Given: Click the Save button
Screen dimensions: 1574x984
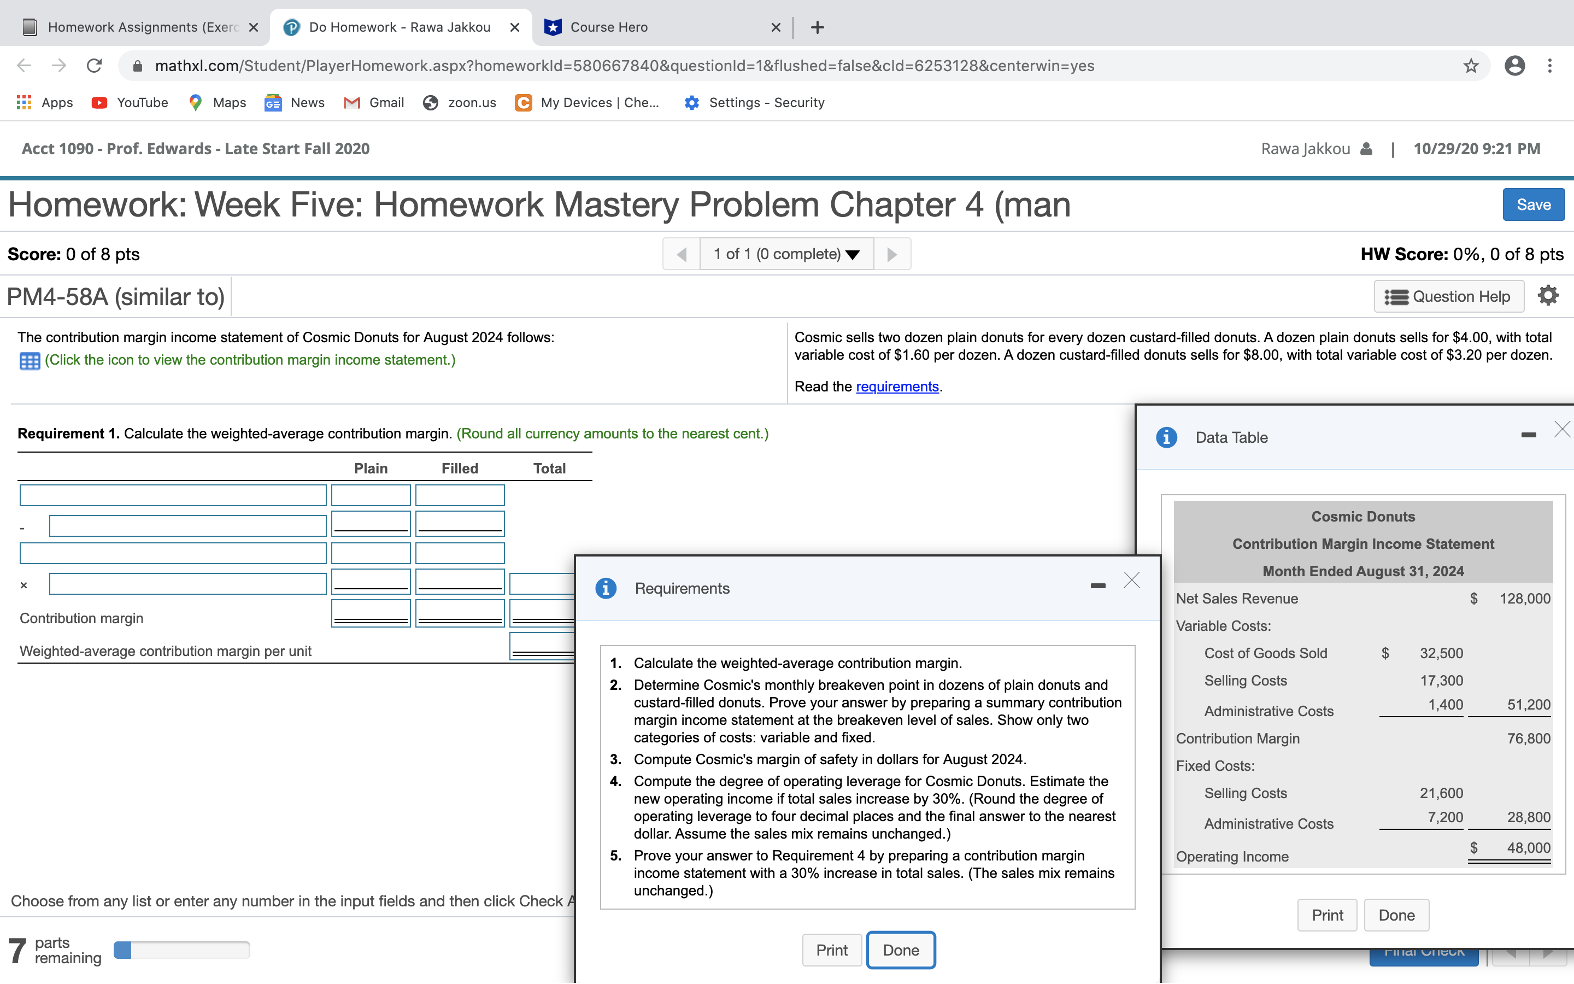Looking at the screenshot, I should tap(1533, 204).
